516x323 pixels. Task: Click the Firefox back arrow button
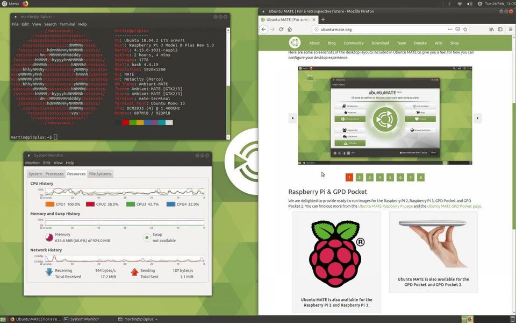(263, 29)
